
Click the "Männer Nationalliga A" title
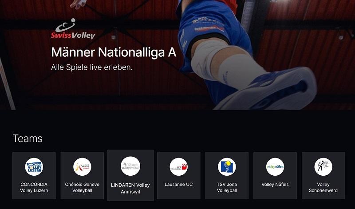tap(114, 52)
